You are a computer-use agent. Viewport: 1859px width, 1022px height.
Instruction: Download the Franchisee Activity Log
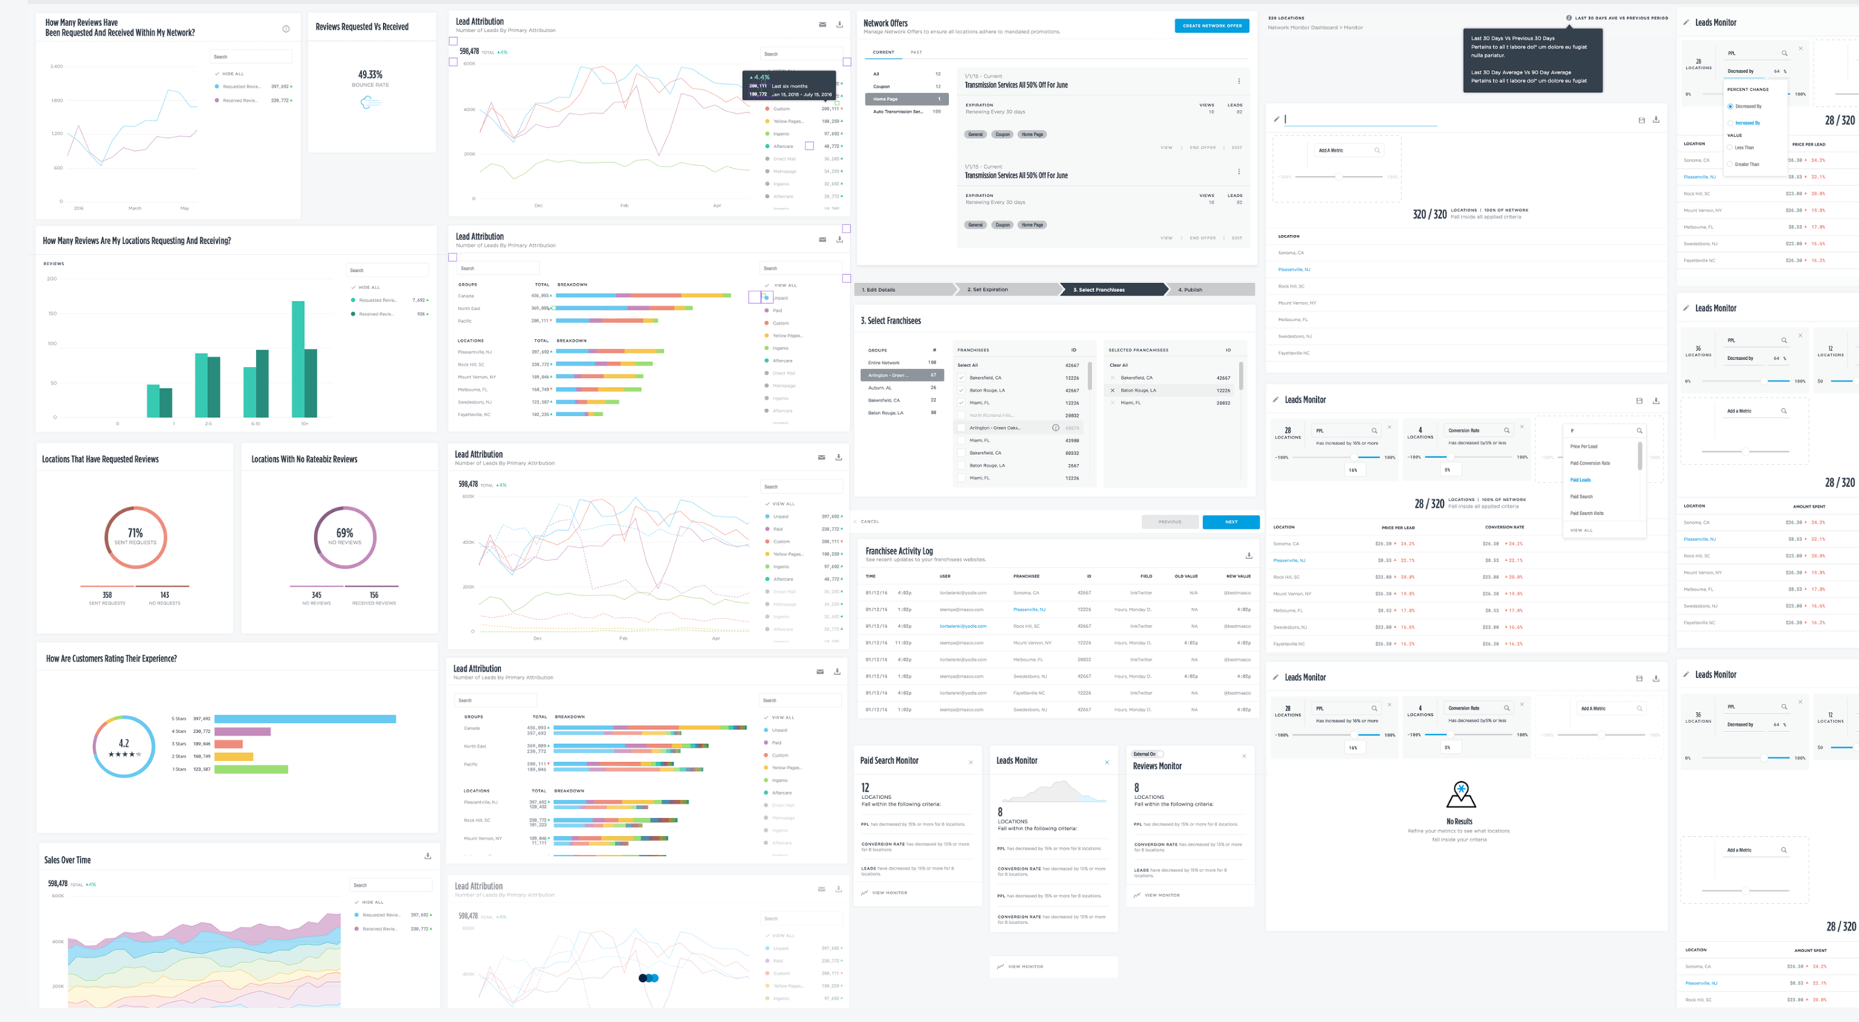point(1249,556)
